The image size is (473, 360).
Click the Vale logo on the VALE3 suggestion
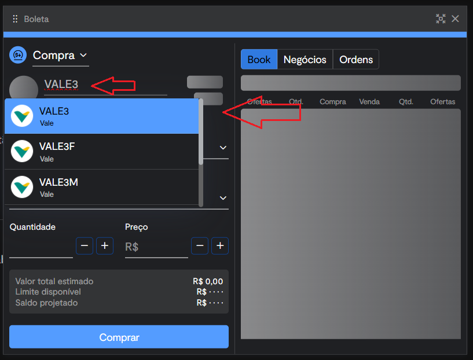click(21, 116)
